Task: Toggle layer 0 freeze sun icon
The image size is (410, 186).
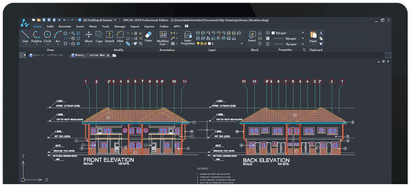Action: pyautogui.click(x=202, y=44)
